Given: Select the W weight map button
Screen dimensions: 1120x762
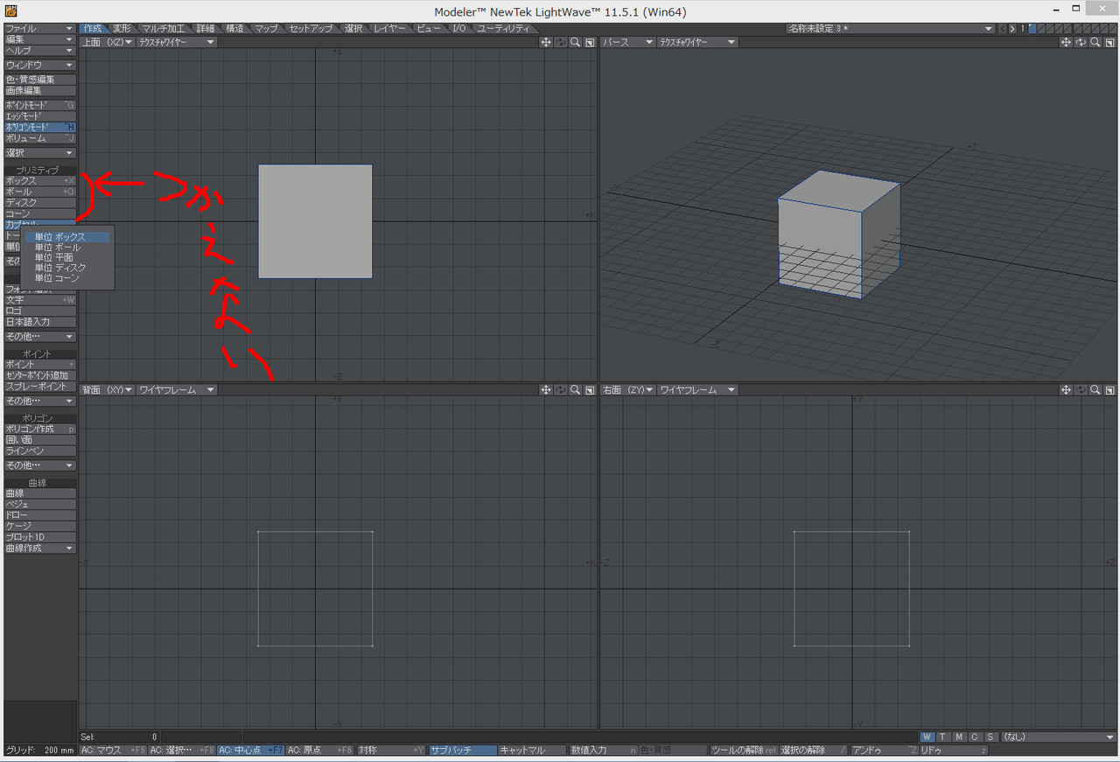Looking at the screenshot, I should (x=927, y=738).
